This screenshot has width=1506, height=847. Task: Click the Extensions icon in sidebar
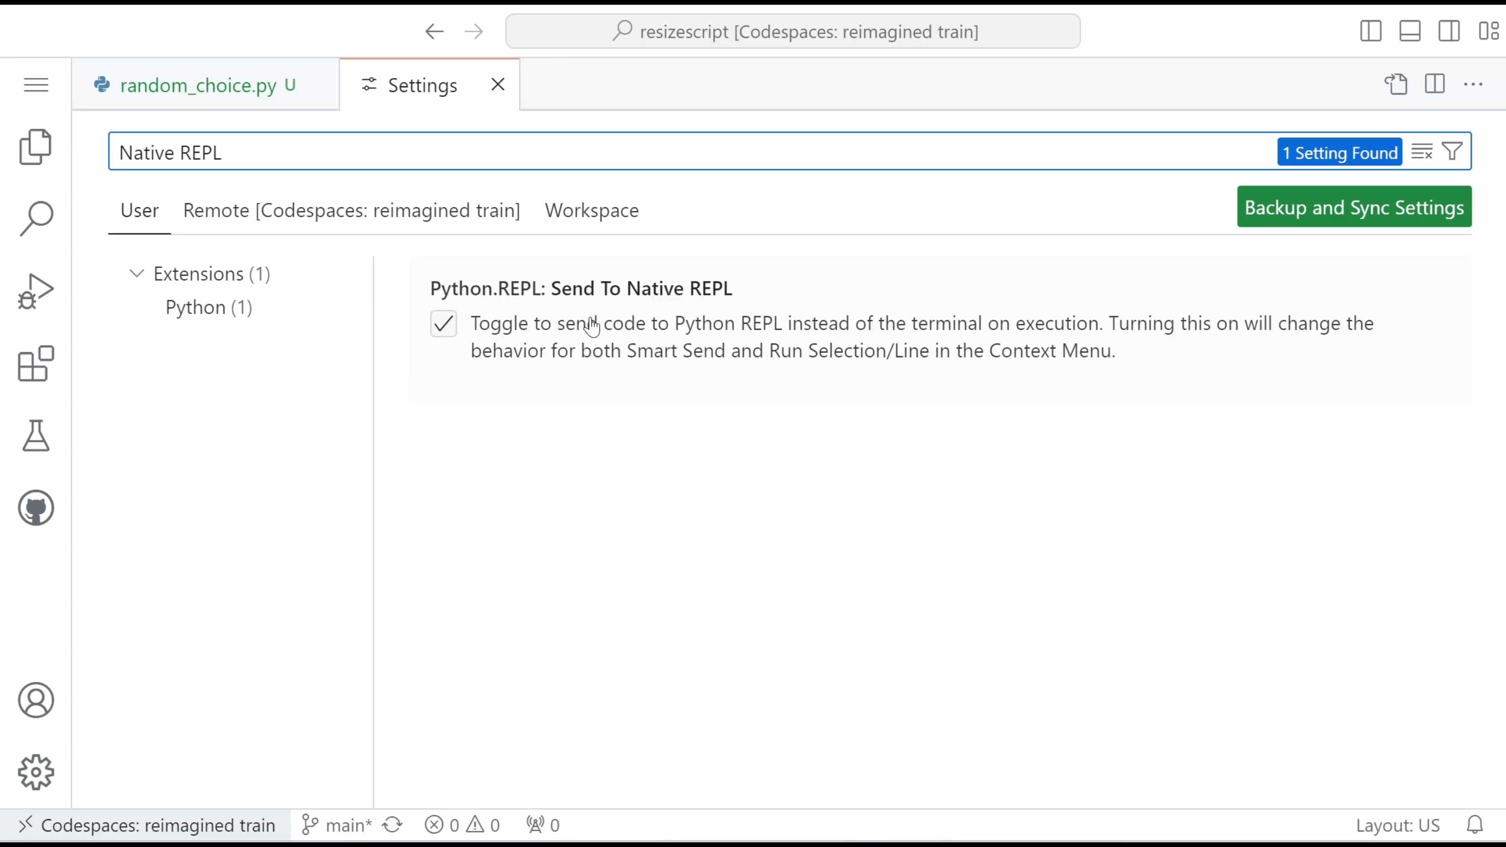coord(36,364)
